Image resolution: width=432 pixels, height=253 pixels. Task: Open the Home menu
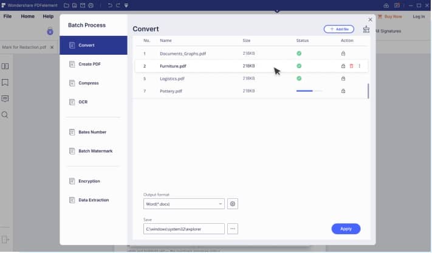27,16
